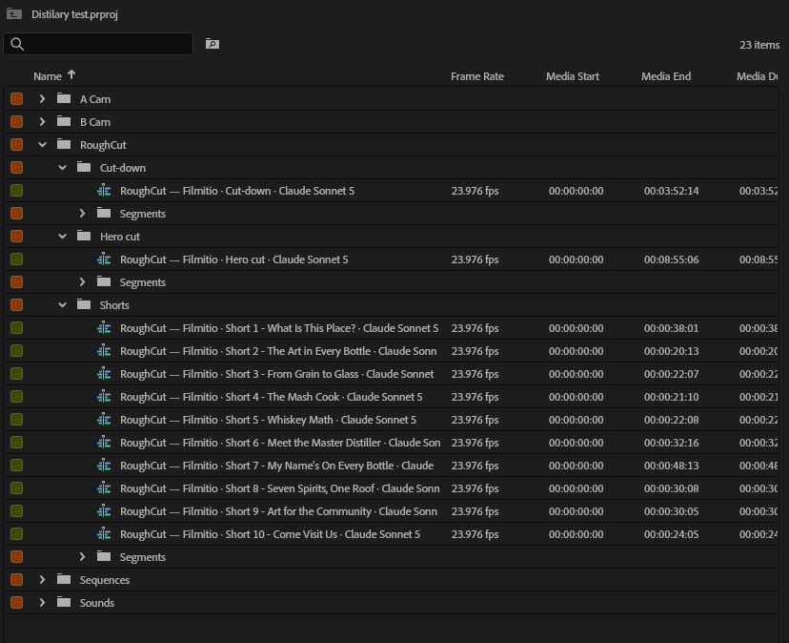Click the navigate-up bin icon beside Distilary test.prproj
The image size is (789, 643).
14,13
